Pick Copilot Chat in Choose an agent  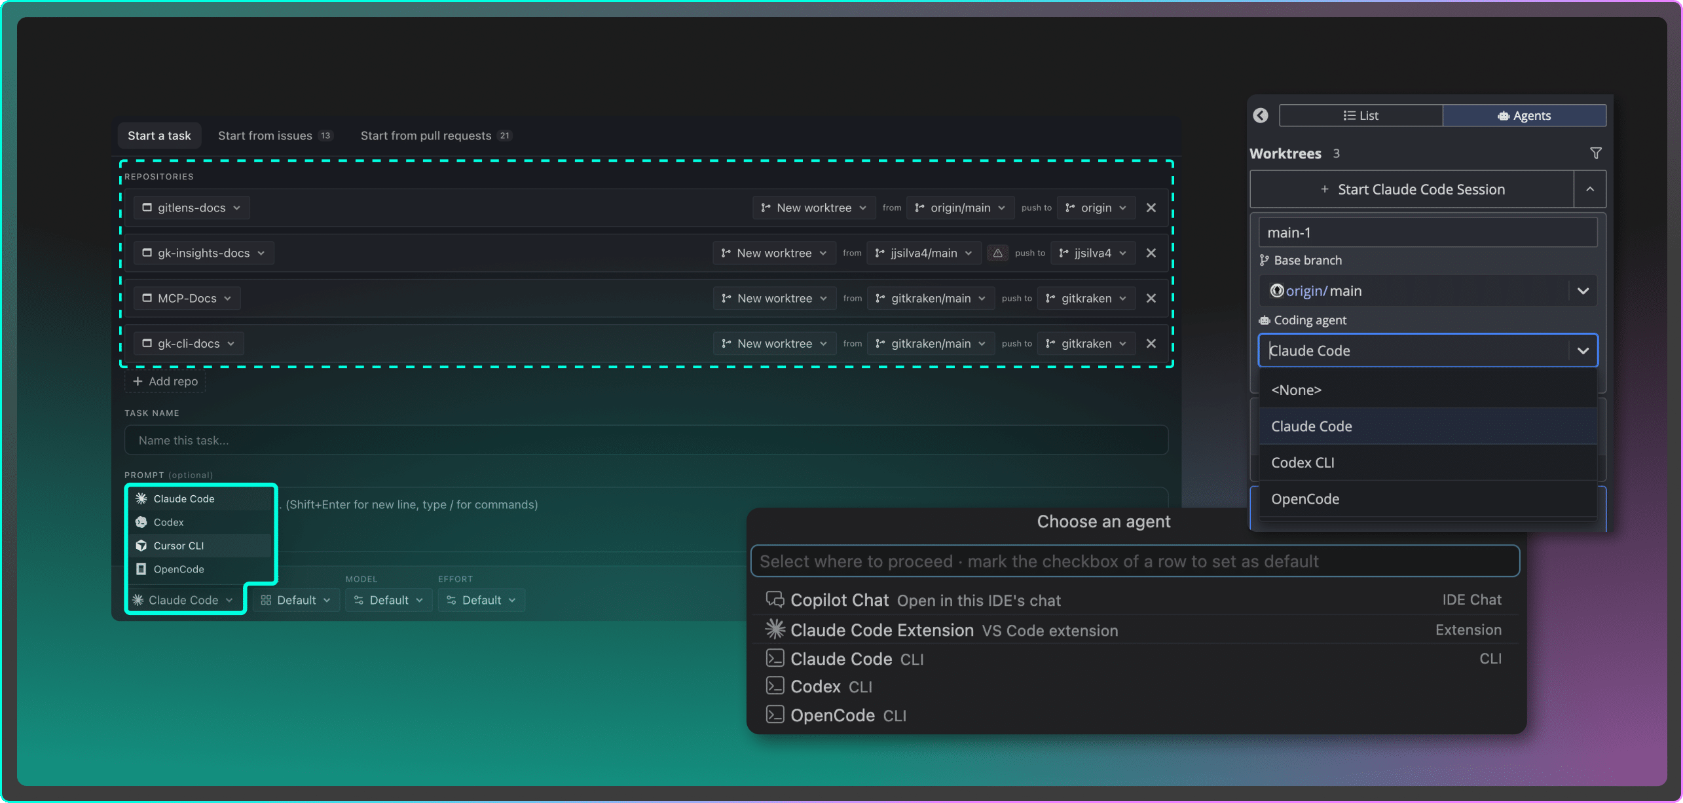point(1135,600)
